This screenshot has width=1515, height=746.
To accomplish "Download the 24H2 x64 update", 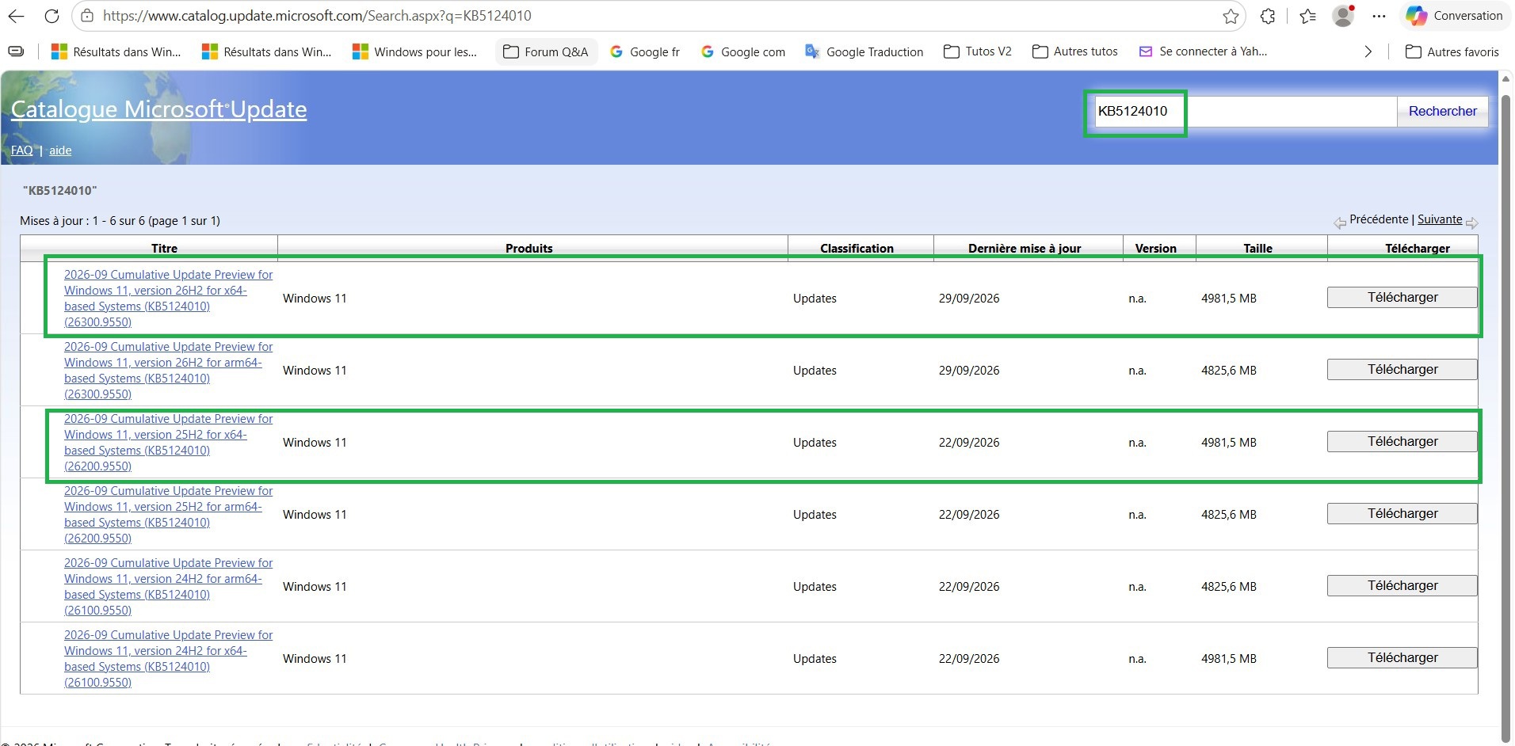I will (x=1402, y=658).
